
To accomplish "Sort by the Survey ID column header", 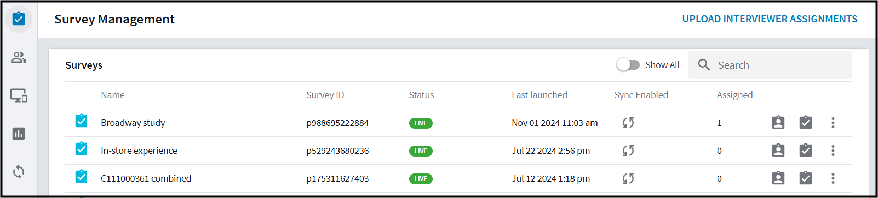I will point(325,95).
